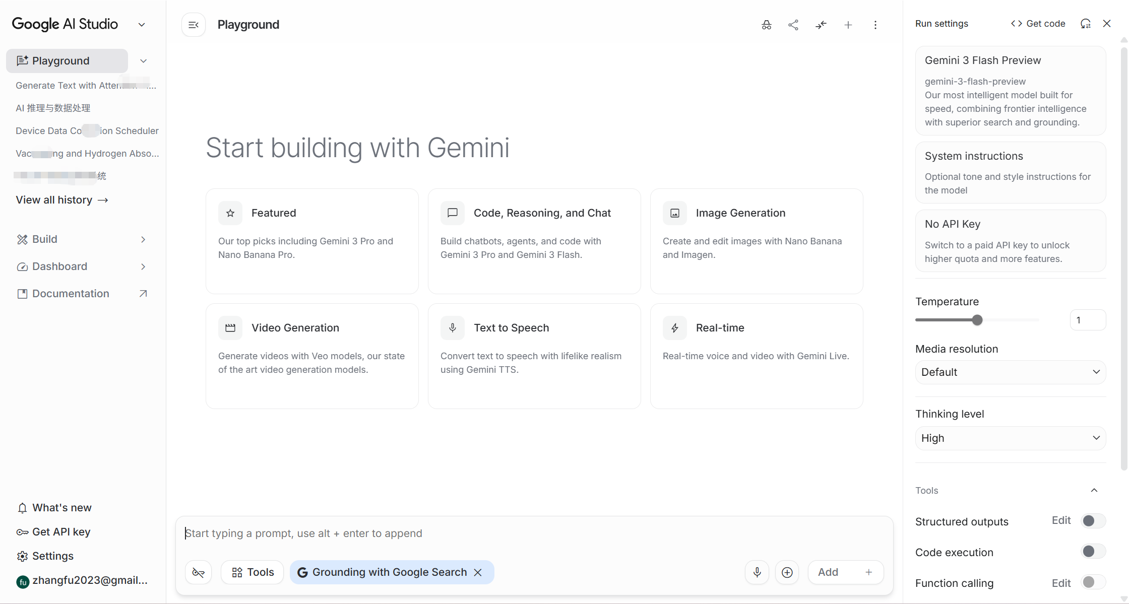This screenshot has height=604, width=1129.
Task: Click the No API Key card
Action: point(1011,241)
